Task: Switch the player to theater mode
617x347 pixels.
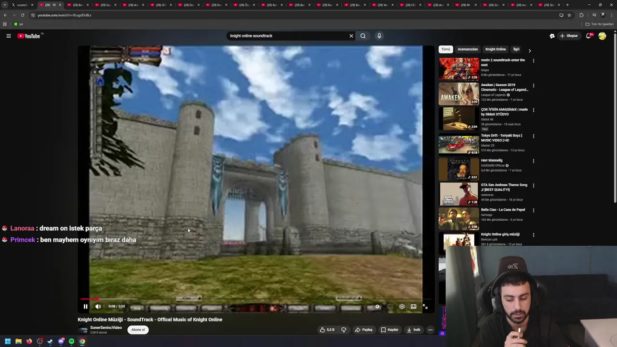Action: coord(414,307)
